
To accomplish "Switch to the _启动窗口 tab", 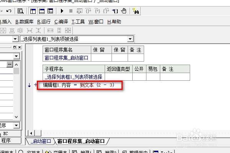I will [x=41, y=141].
